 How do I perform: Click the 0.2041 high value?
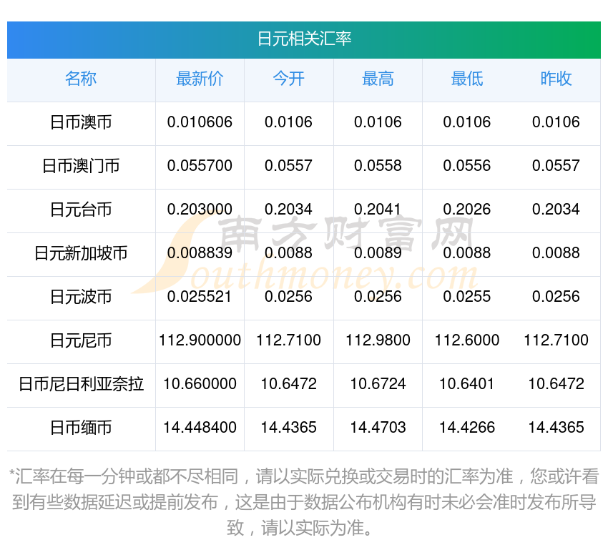[377, 210]
